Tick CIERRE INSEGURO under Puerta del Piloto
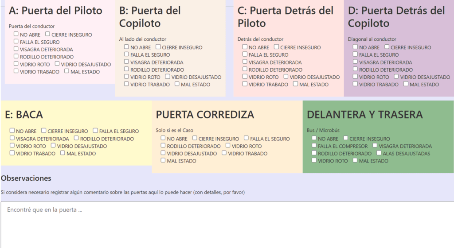Viewport: 454px width, 248px height. click(47, 34)
